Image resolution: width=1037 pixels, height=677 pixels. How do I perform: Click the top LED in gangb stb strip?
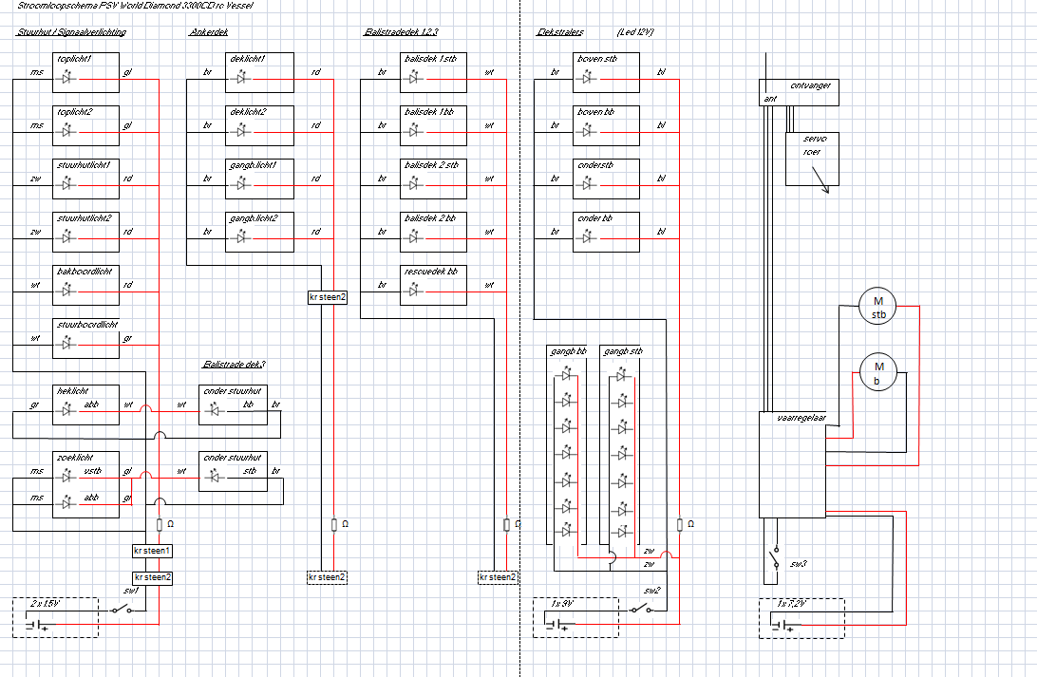click(621, 375)
